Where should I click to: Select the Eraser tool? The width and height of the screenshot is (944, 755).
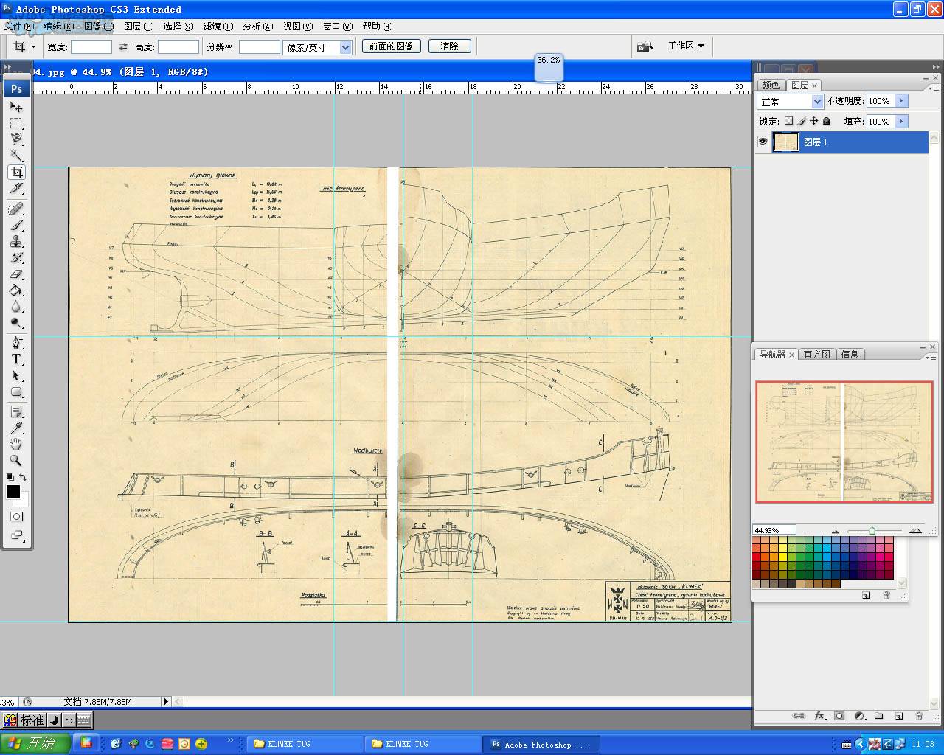[16, 274]
